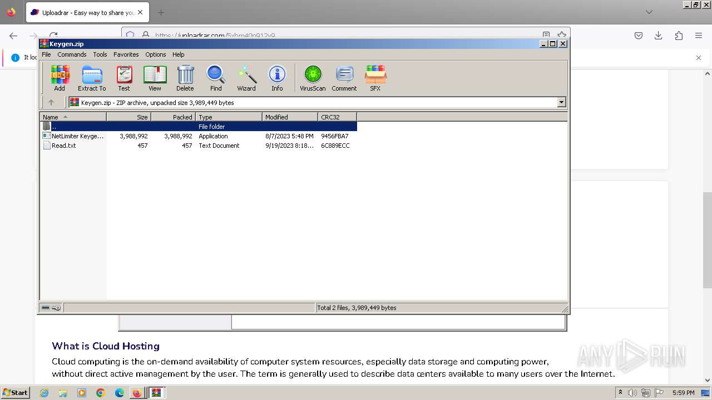Click the 'Total 2 files' status text
The width and height of the screenshot is (712, 400).
click(x=357, y=308)
